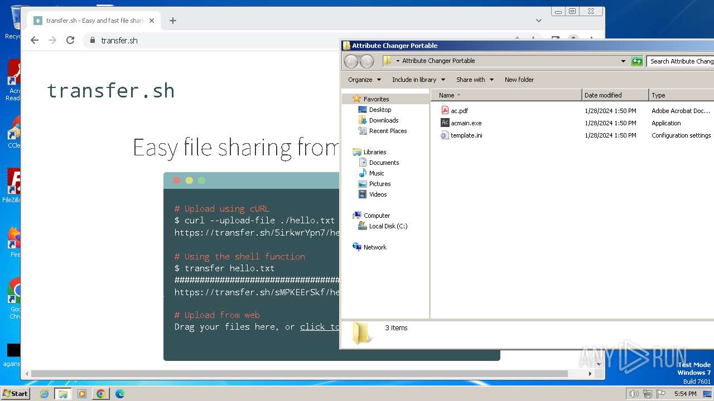Click Chrome icon in taskbar
This screenshot has height=401, width=714.
(100, 394)
